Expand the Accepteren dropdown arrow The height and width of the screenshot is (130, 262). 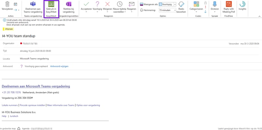point(86,12)
